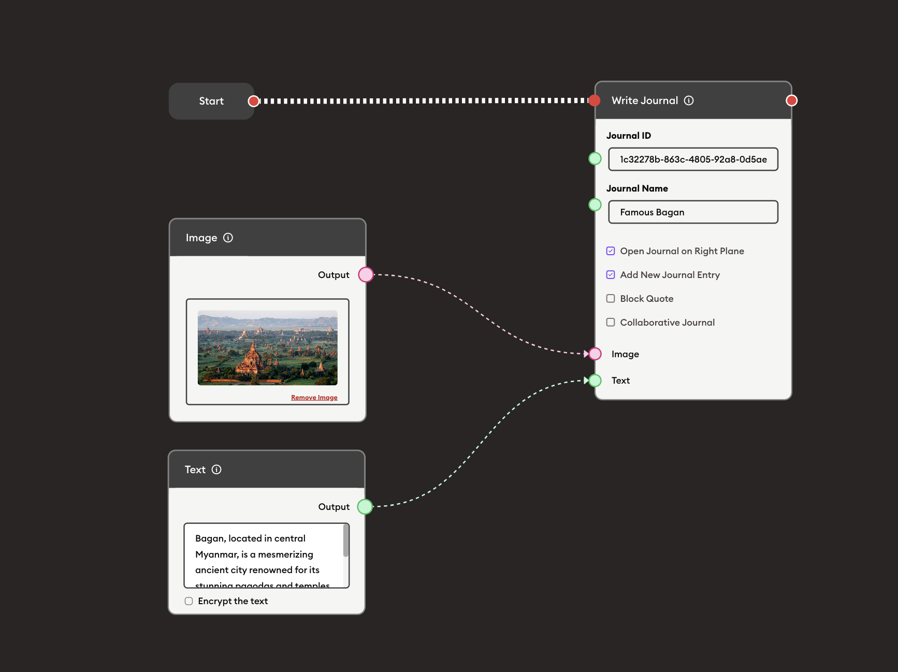Disable Add New Journal Entry checkbox
The image size is (898, 672).
[x=611, y=275]
